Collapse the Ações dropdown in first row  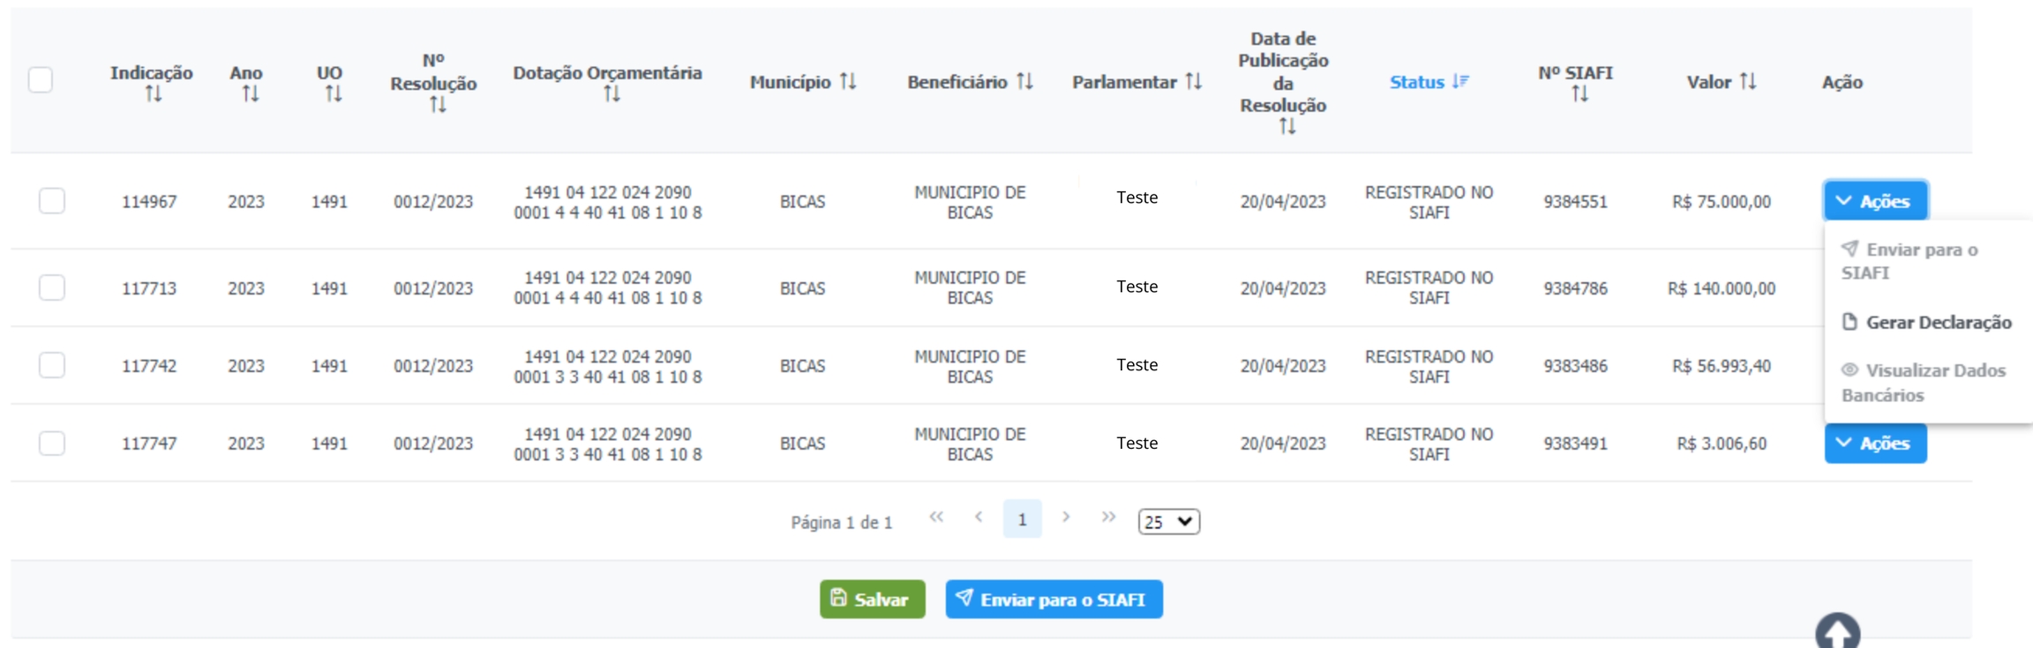click(1875, 201)
